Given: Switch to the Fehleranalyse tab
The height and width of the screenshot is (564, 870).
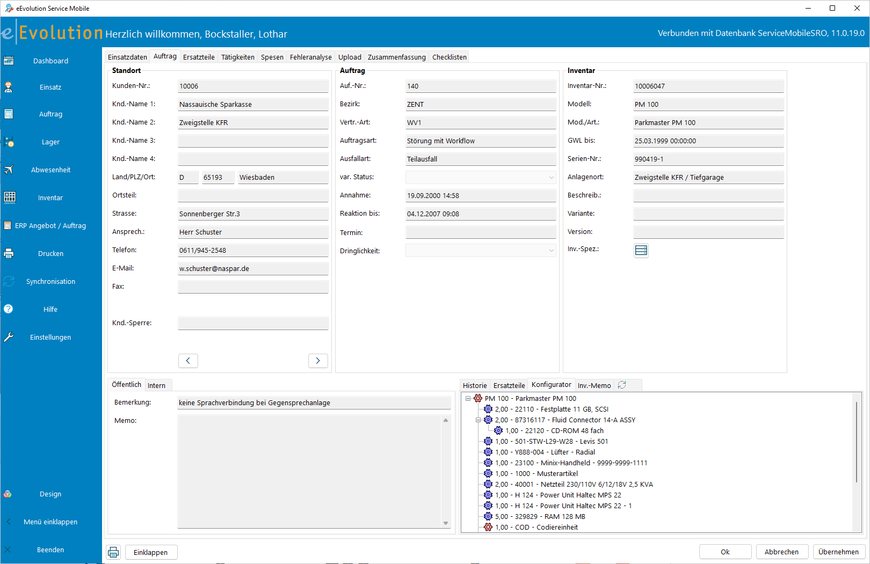Looking at the screenshot, I should tap(310, 57).
